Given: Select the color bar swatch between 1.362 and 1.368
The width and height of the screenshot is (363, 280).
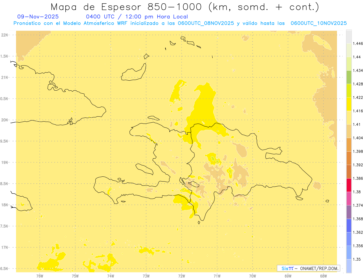Looking at the screenshot, I should (349, 226).
